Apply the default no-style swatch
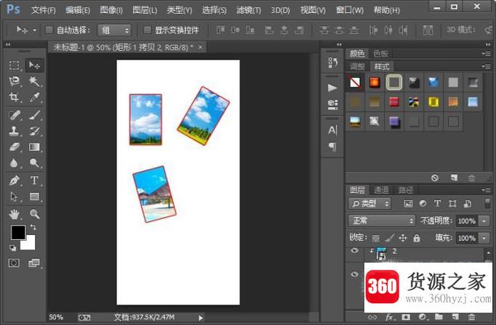Screen dimensions: 496x325 point(355,83)
